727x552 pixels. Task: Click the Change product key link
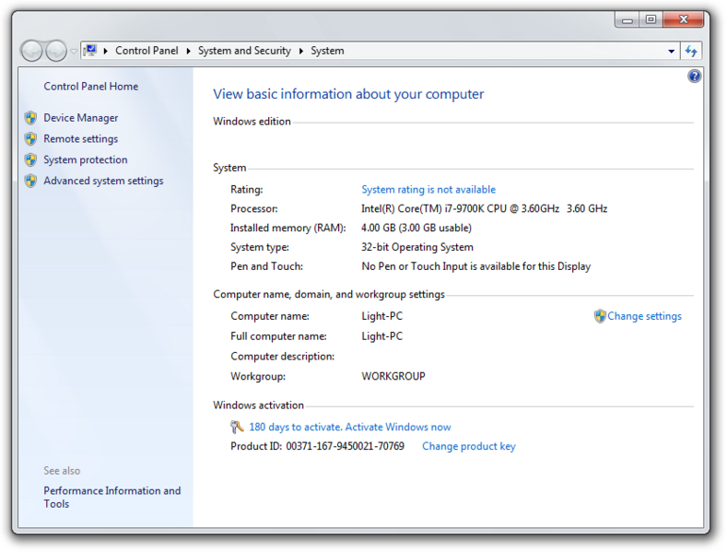[x=468, y=447]
